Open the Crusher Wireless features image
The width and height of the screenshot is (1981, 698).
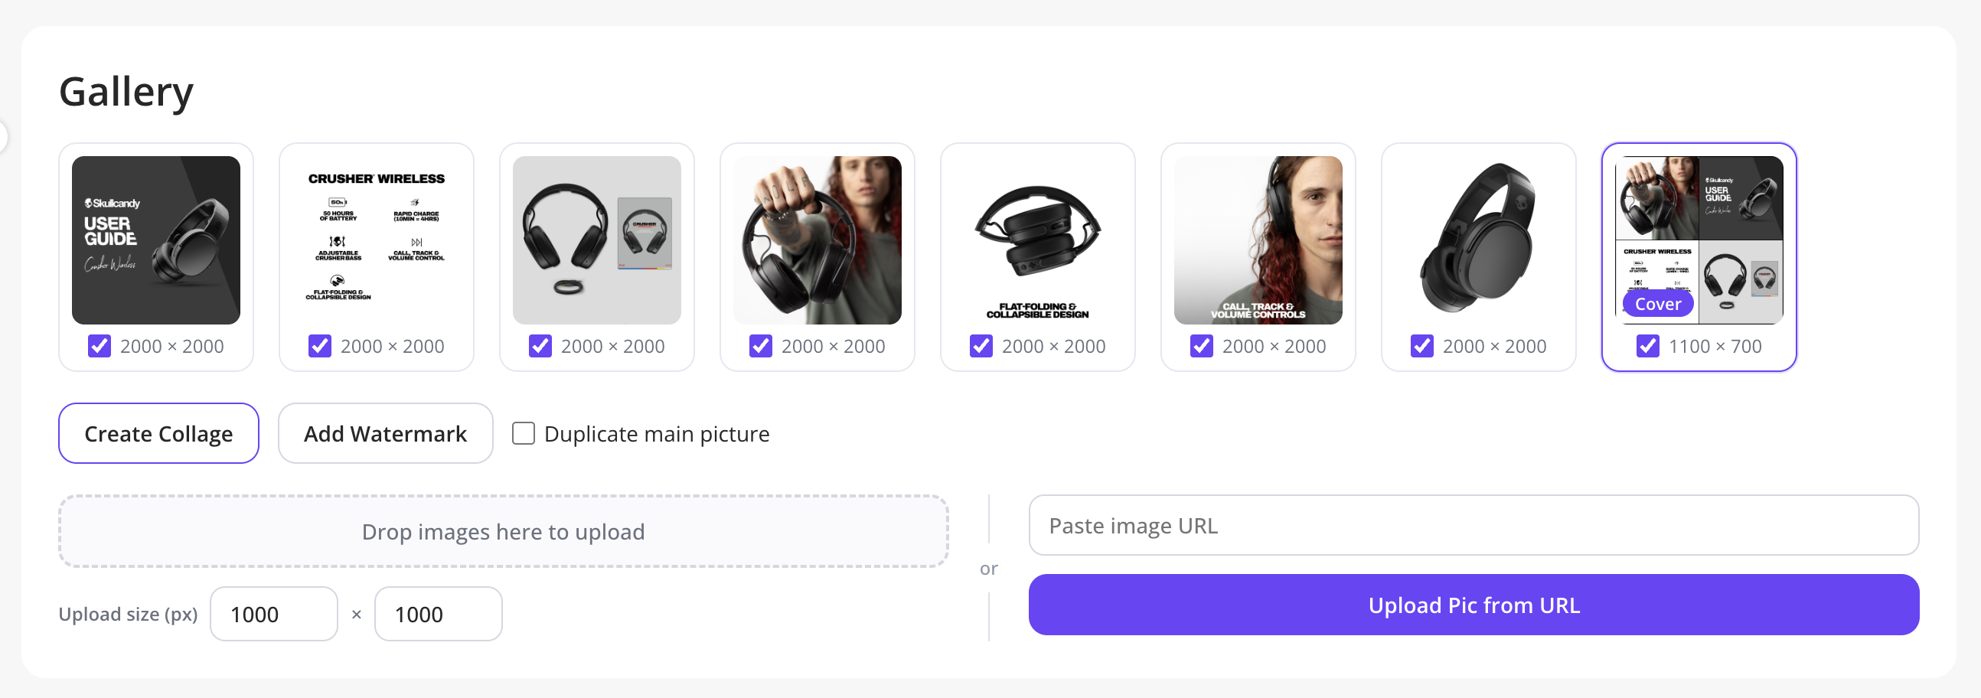(x=377, y=240)
